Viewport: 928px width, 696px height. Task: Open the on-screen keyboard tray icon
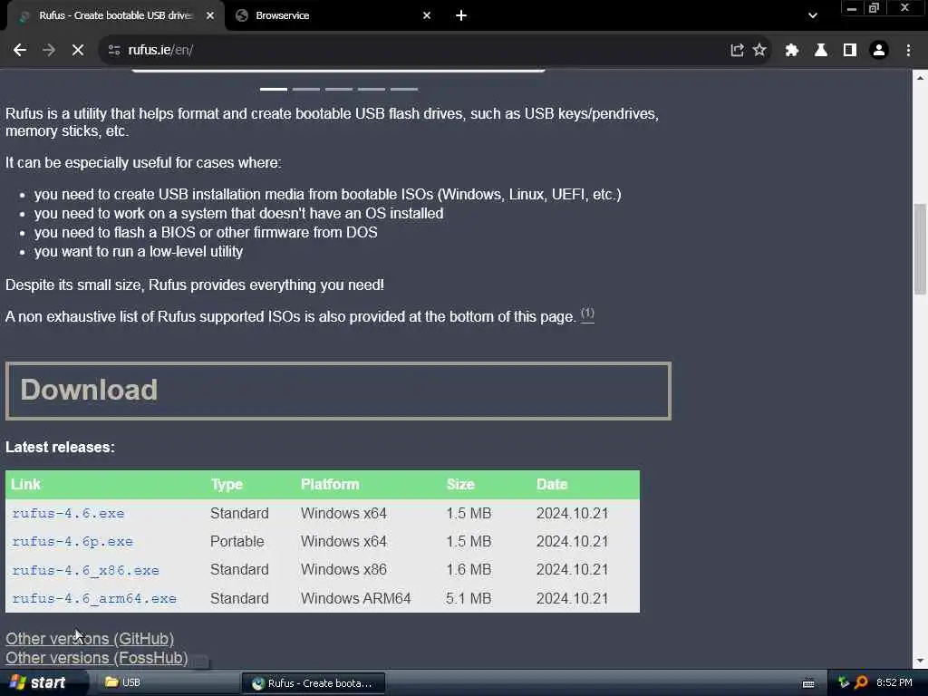807,683
